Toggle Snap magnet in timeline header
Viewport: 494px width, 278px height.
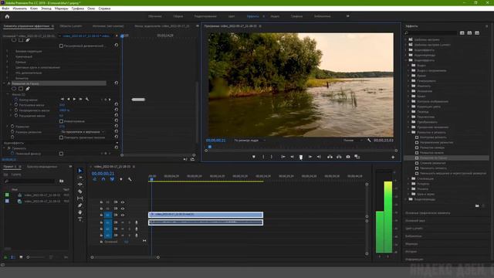tap(103, 179)
